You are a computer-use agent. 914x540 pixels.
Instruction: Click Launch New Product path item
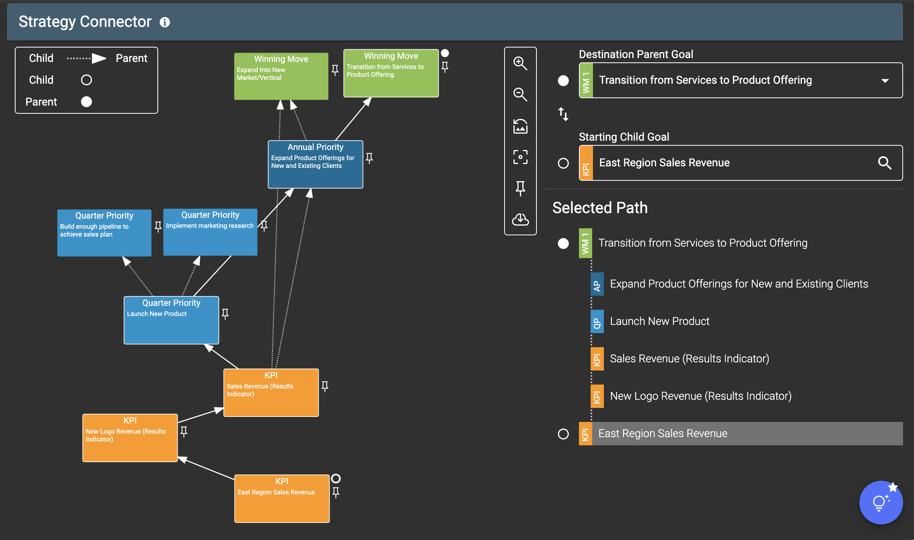tap(659, 321)
